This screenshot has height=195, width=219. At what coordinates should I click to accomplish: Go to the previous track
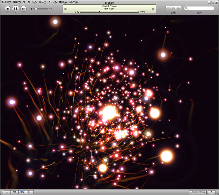click(x=8, y=9)
